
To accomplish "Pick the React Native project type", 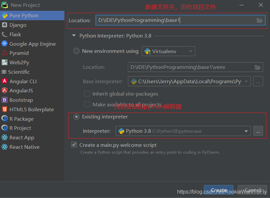I will coord(32,147).
